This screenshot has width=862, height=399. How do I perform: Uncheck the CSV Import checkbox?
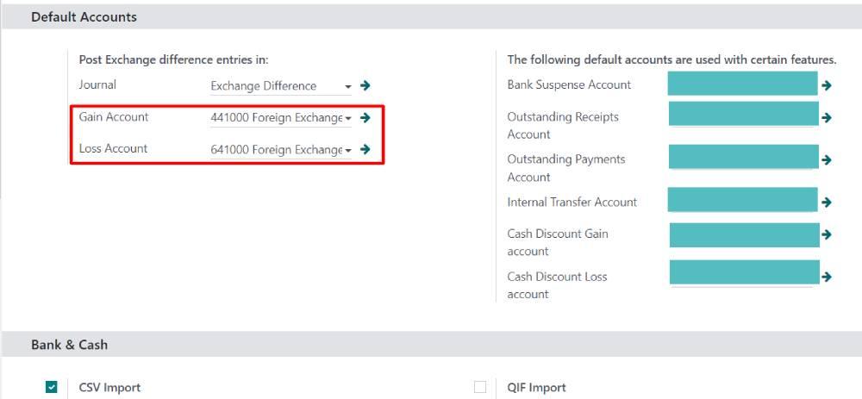click(51, 388)
